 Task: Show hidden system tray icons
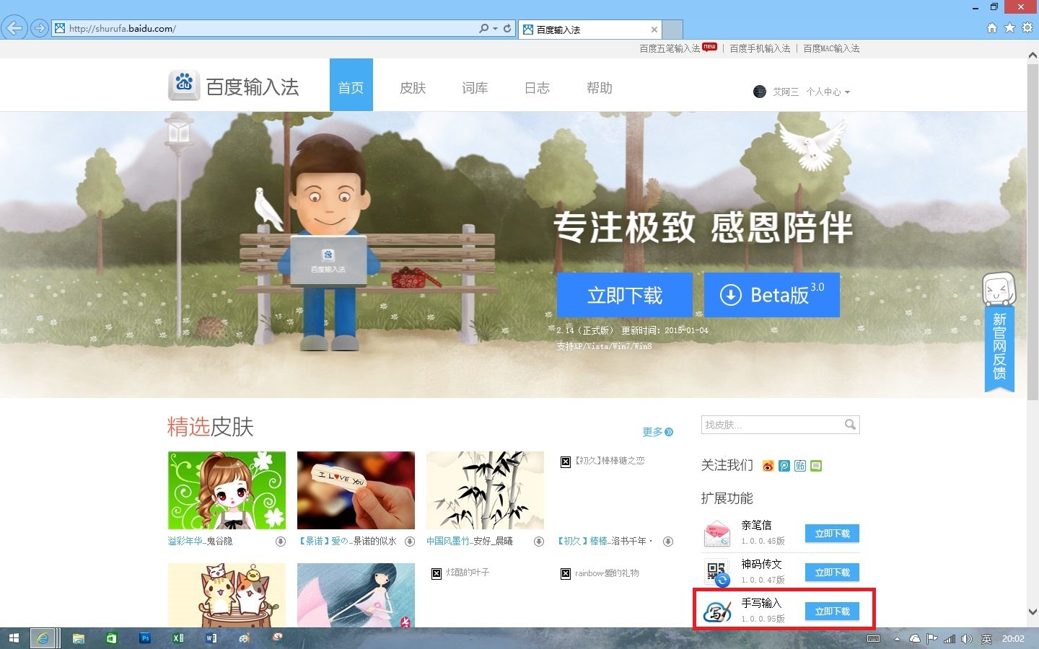point(897,639)
